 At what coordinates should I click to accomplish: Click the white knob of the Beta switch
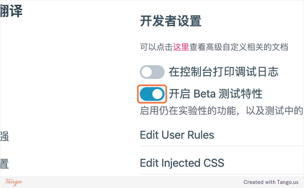tap(158, 94)
